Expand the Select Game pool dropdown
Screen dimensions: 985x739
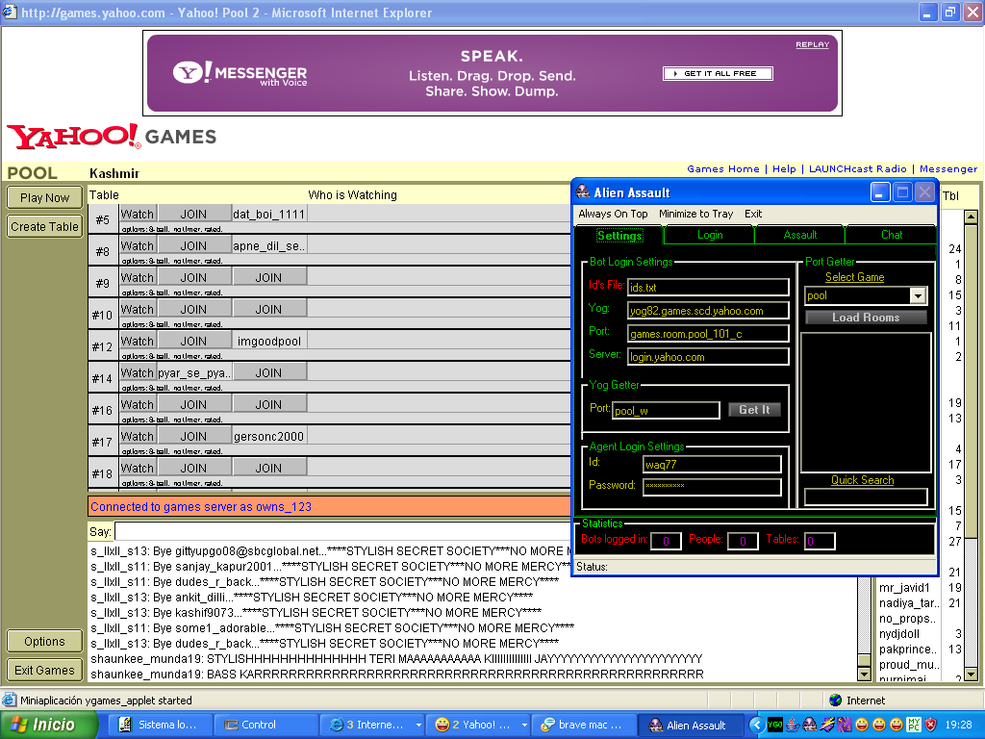click(x=918, y=296)
